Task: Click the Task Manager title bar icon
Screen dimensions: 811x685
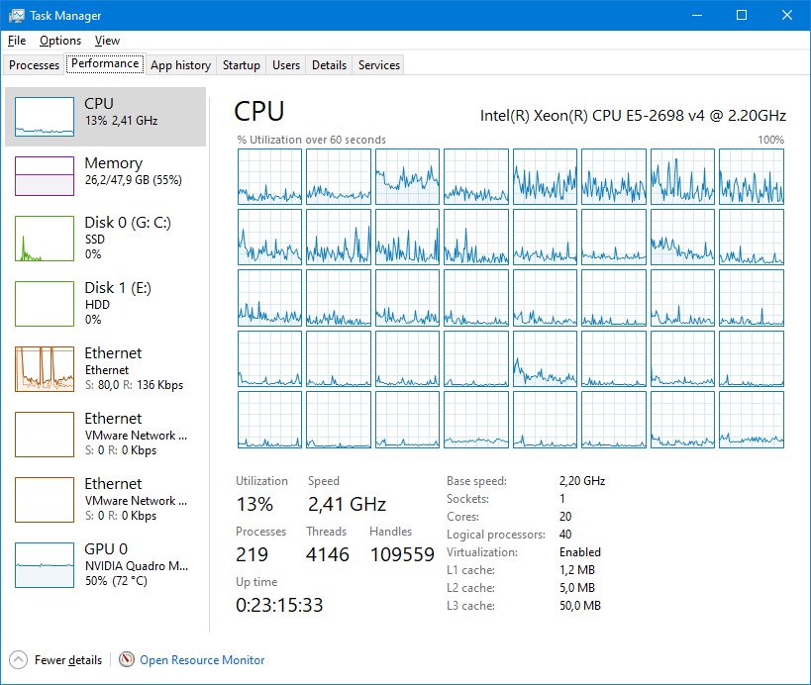Action: point(16,16)
